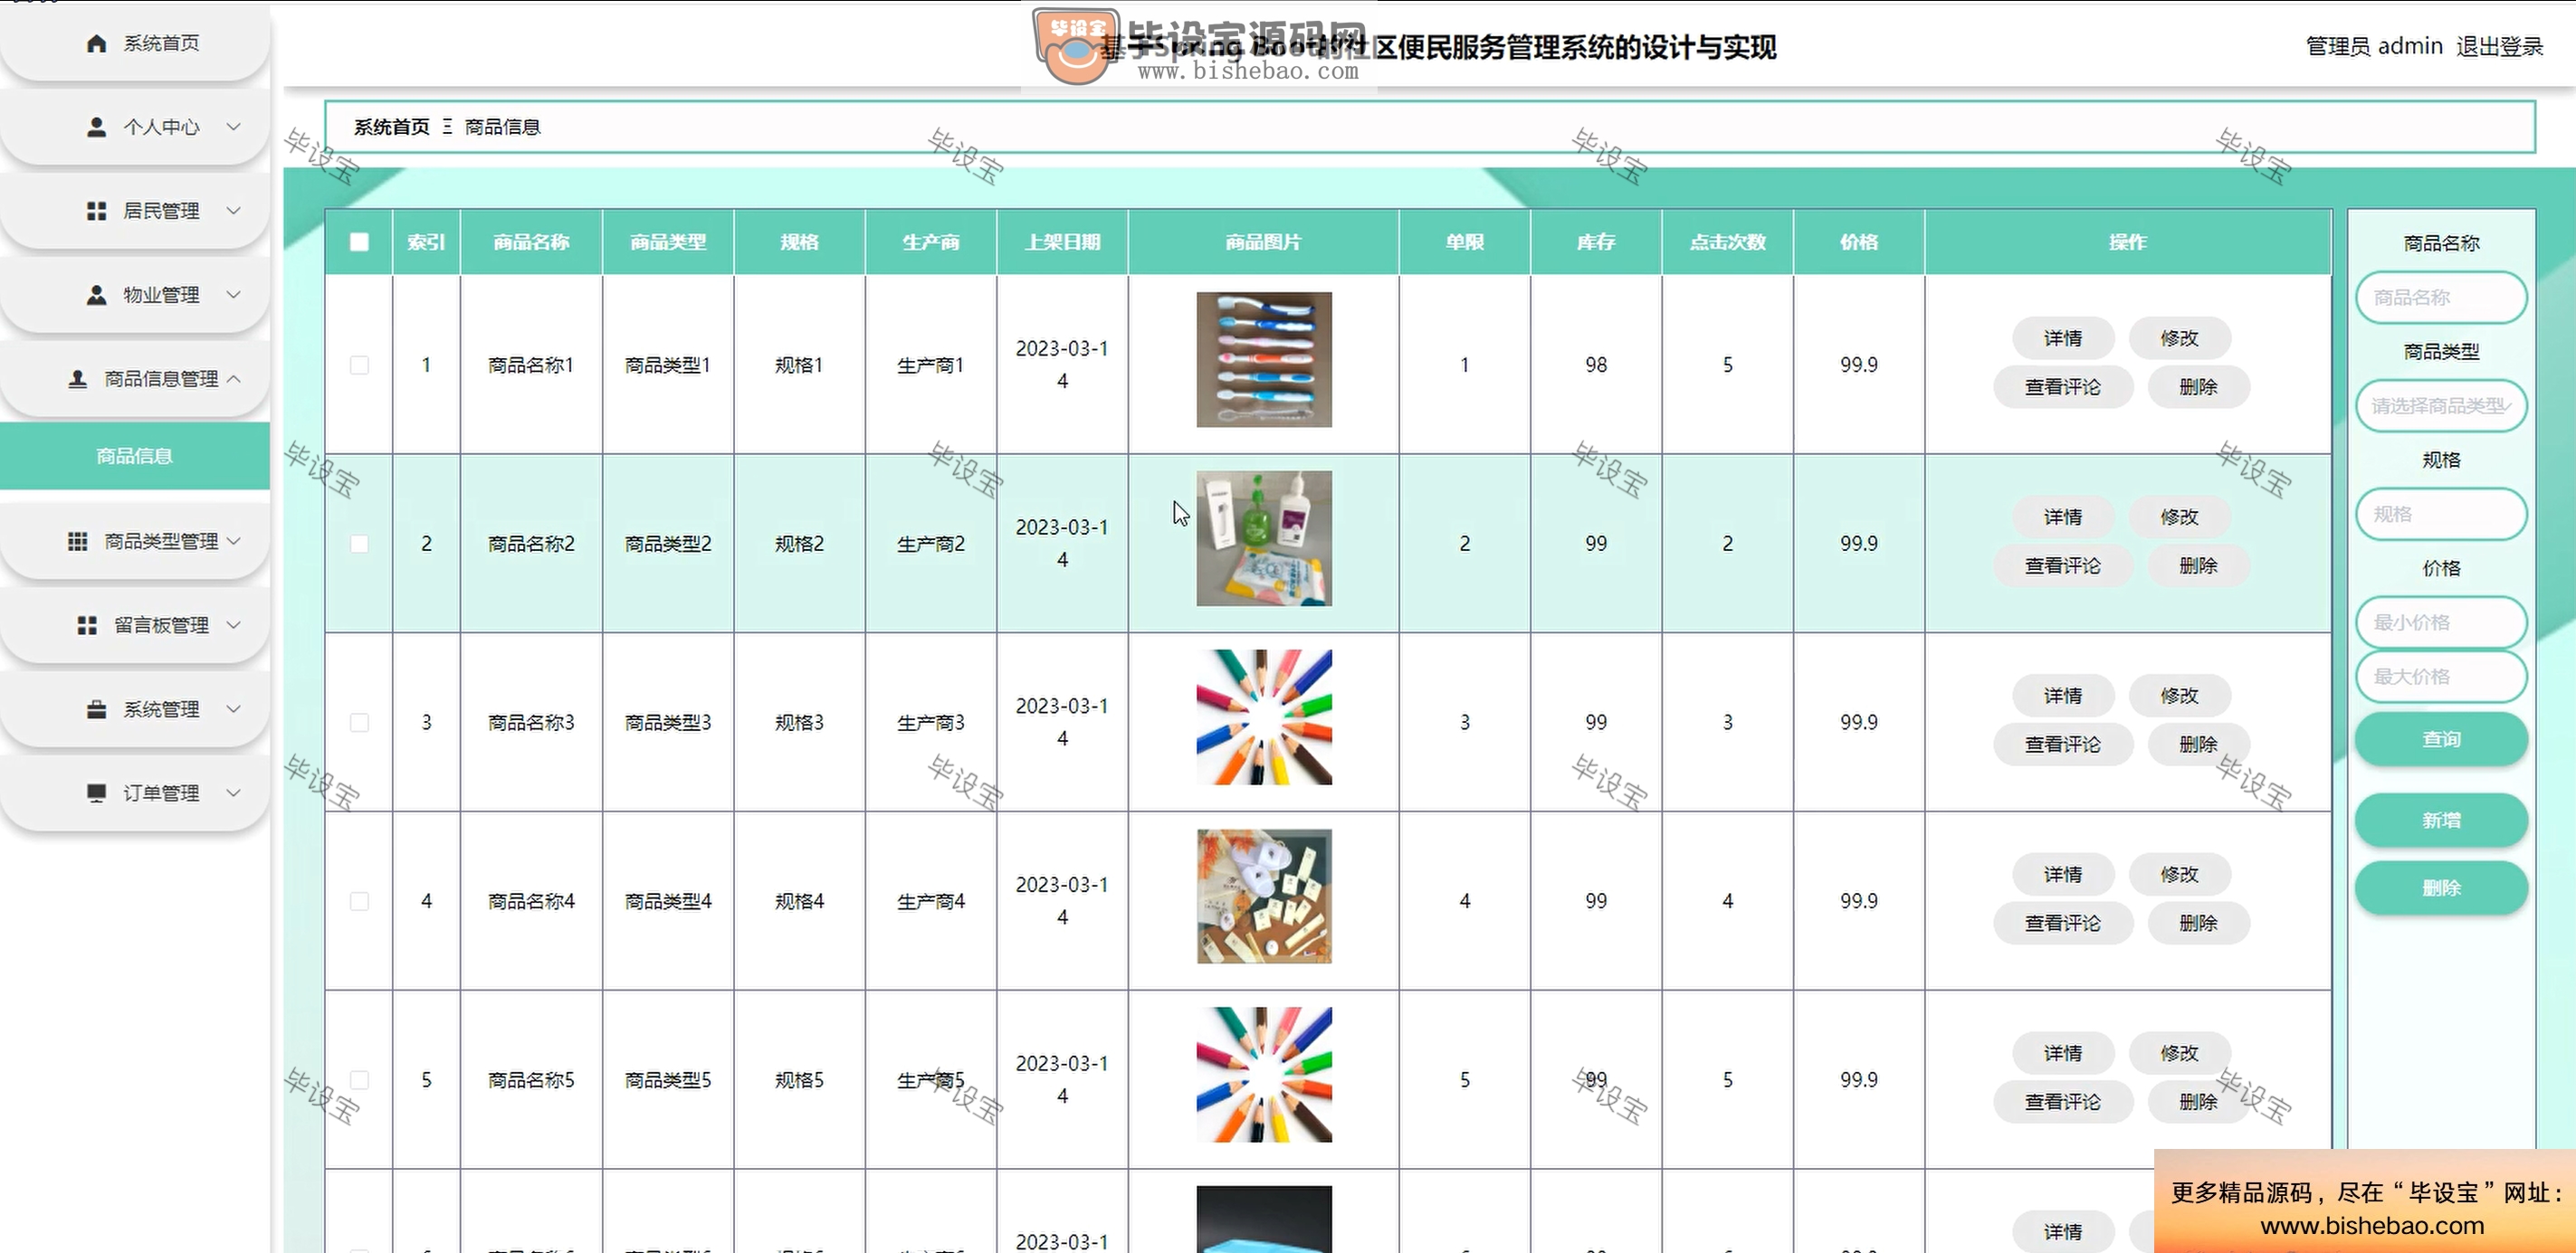2576x1253 pixels.
Task: Toggle the select-all checkbox in table header
Action: pos(359,242)
